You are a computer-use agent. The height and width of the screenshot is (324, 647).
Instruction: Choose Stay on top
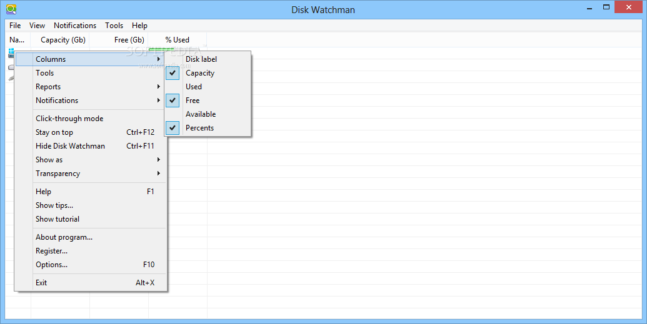(91, 132)
